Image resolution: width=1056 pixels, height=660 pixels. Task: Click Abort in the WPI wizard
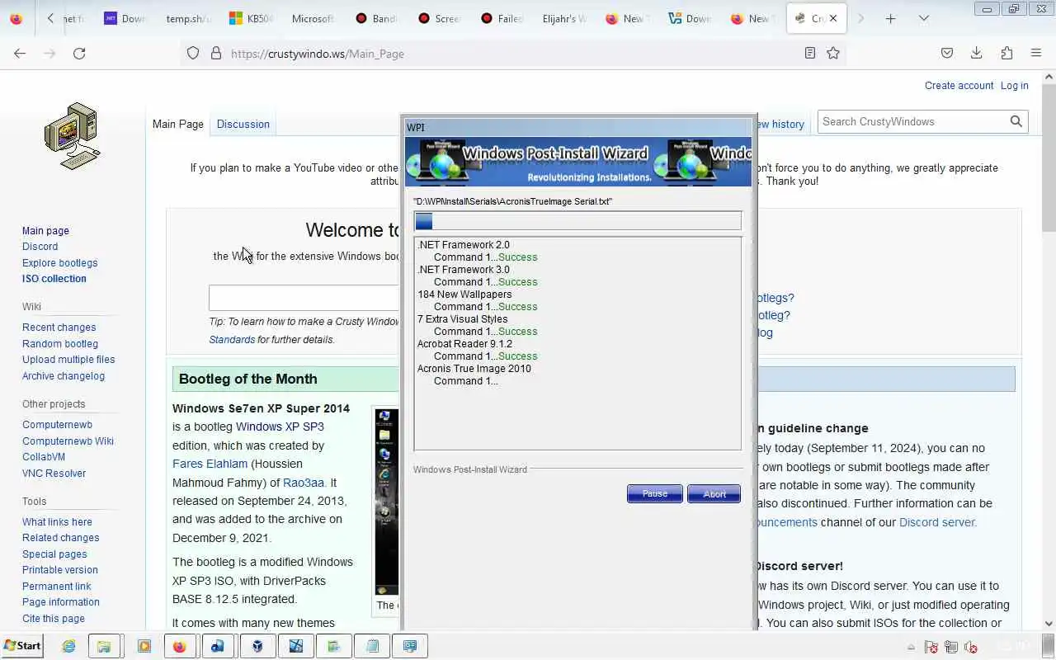(x=714, y=493)
